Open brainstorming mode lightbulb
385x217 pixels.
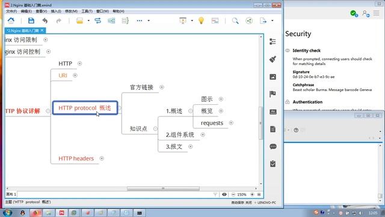point(201,20)
